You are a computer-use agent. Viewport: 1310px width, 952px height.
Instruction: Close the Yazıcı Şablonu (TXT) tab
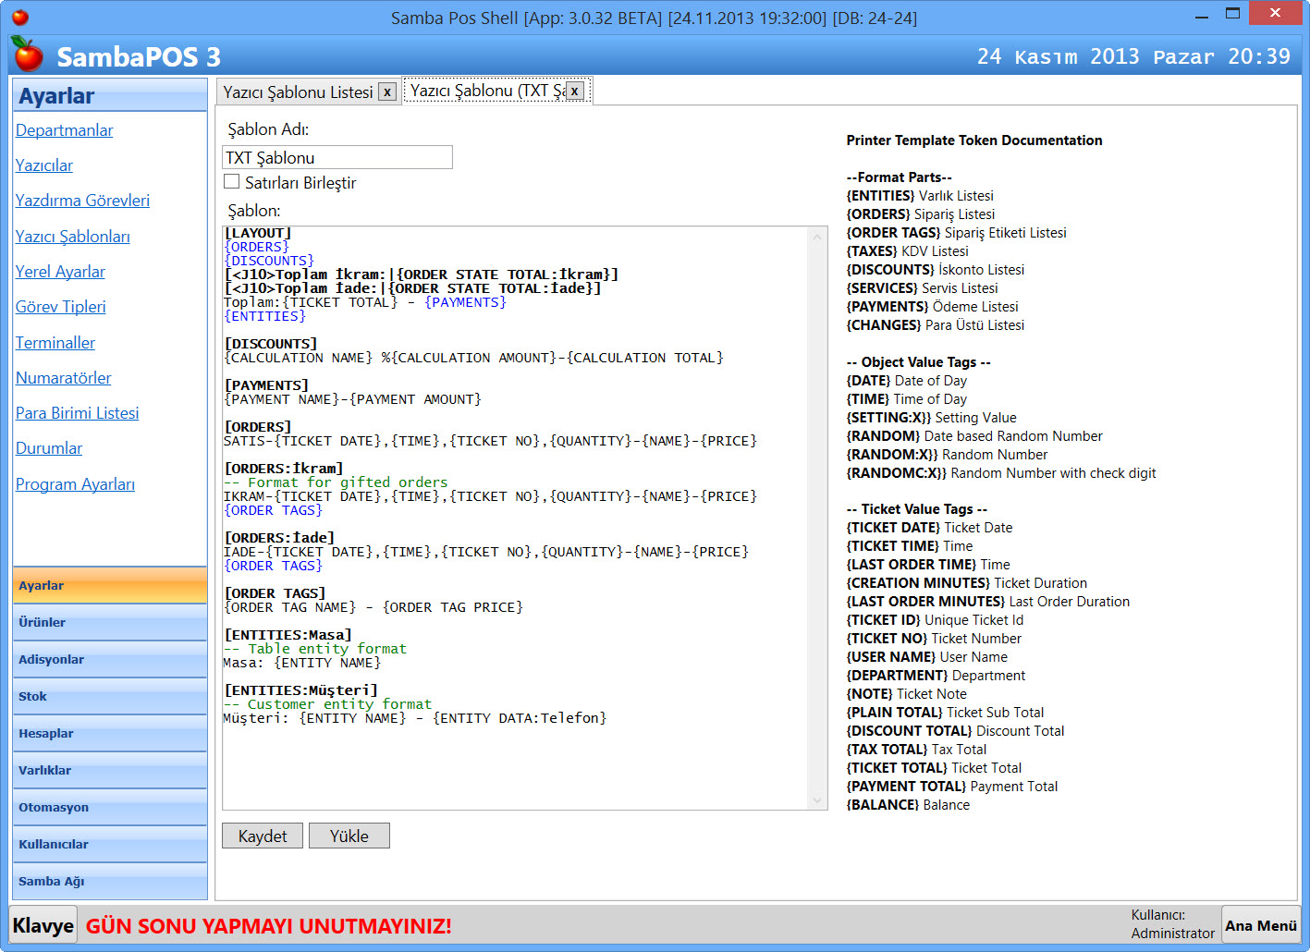point(574,91)
